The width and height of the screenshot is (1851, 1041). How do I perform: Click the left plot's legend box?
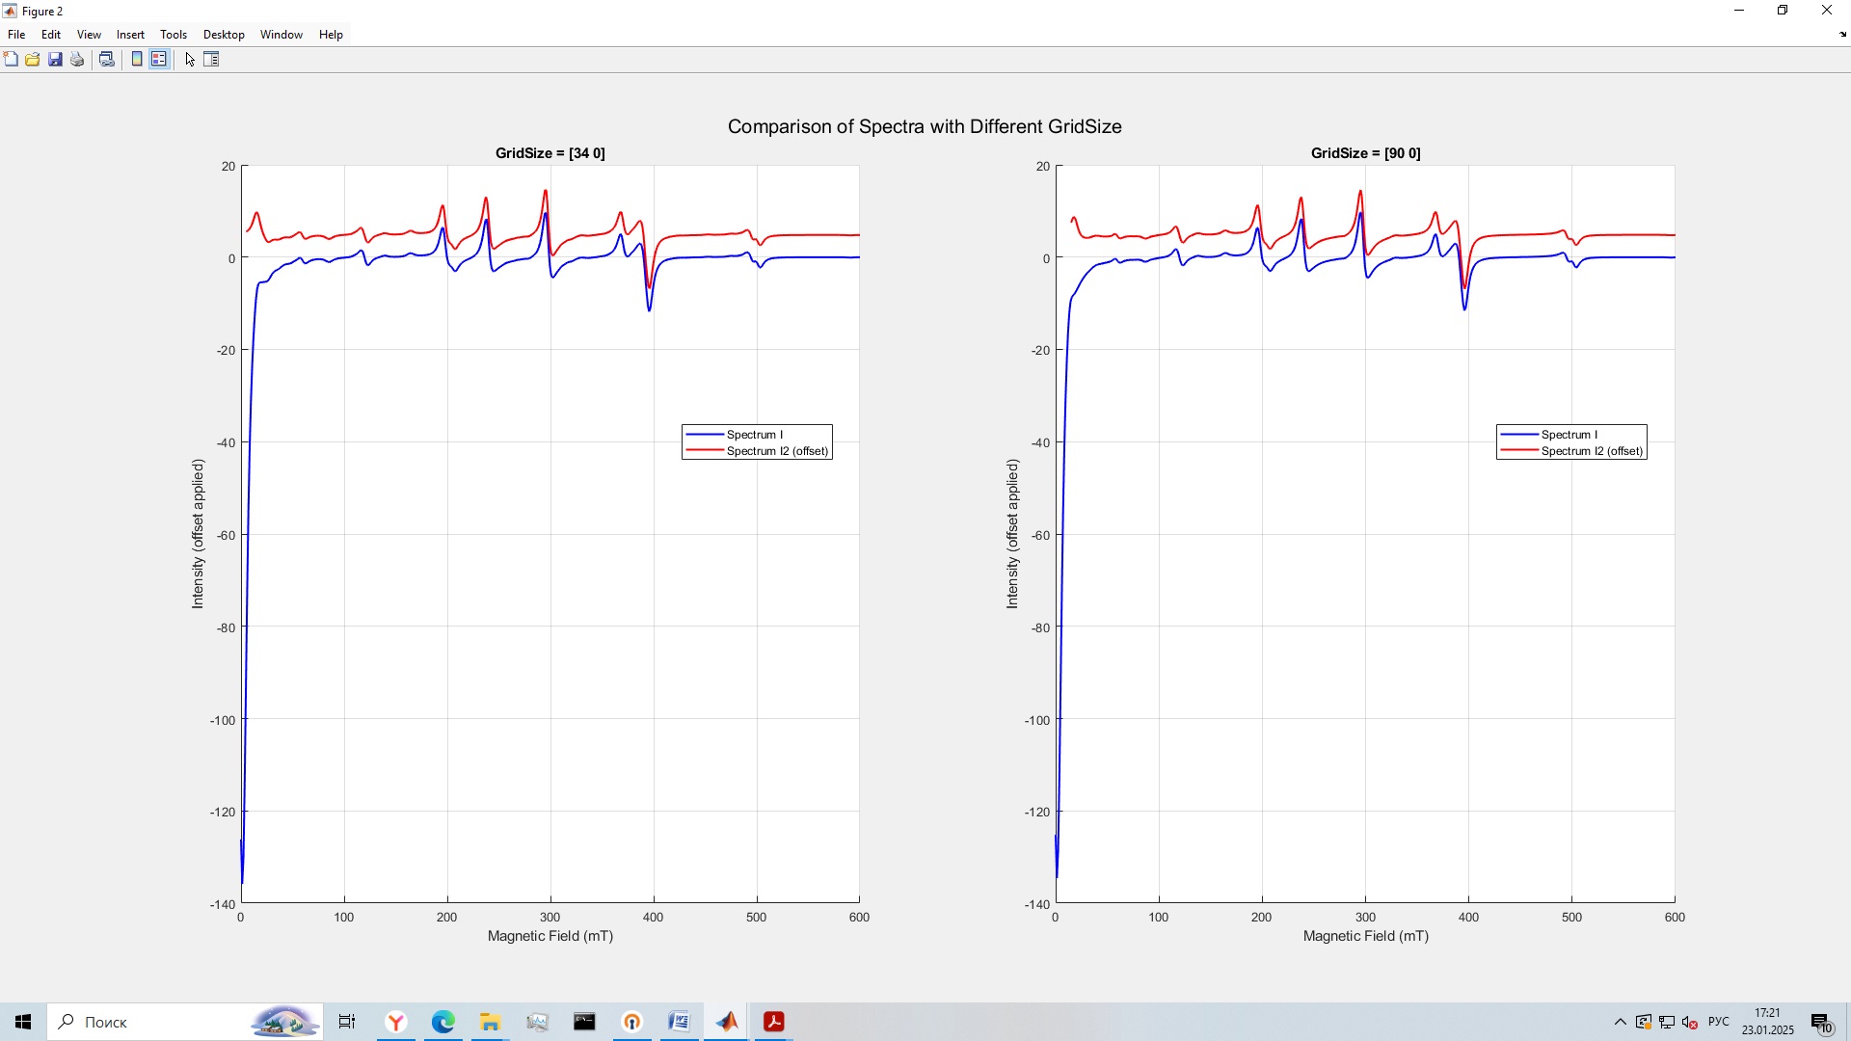pyautogui.click(x=757, y=442)
